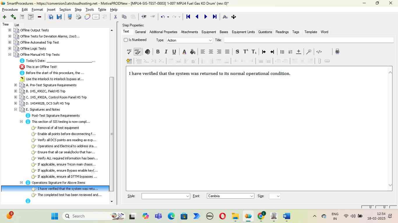Select 'The completed test has been reviewed' step
398x223 pixels.
[69, 195]
